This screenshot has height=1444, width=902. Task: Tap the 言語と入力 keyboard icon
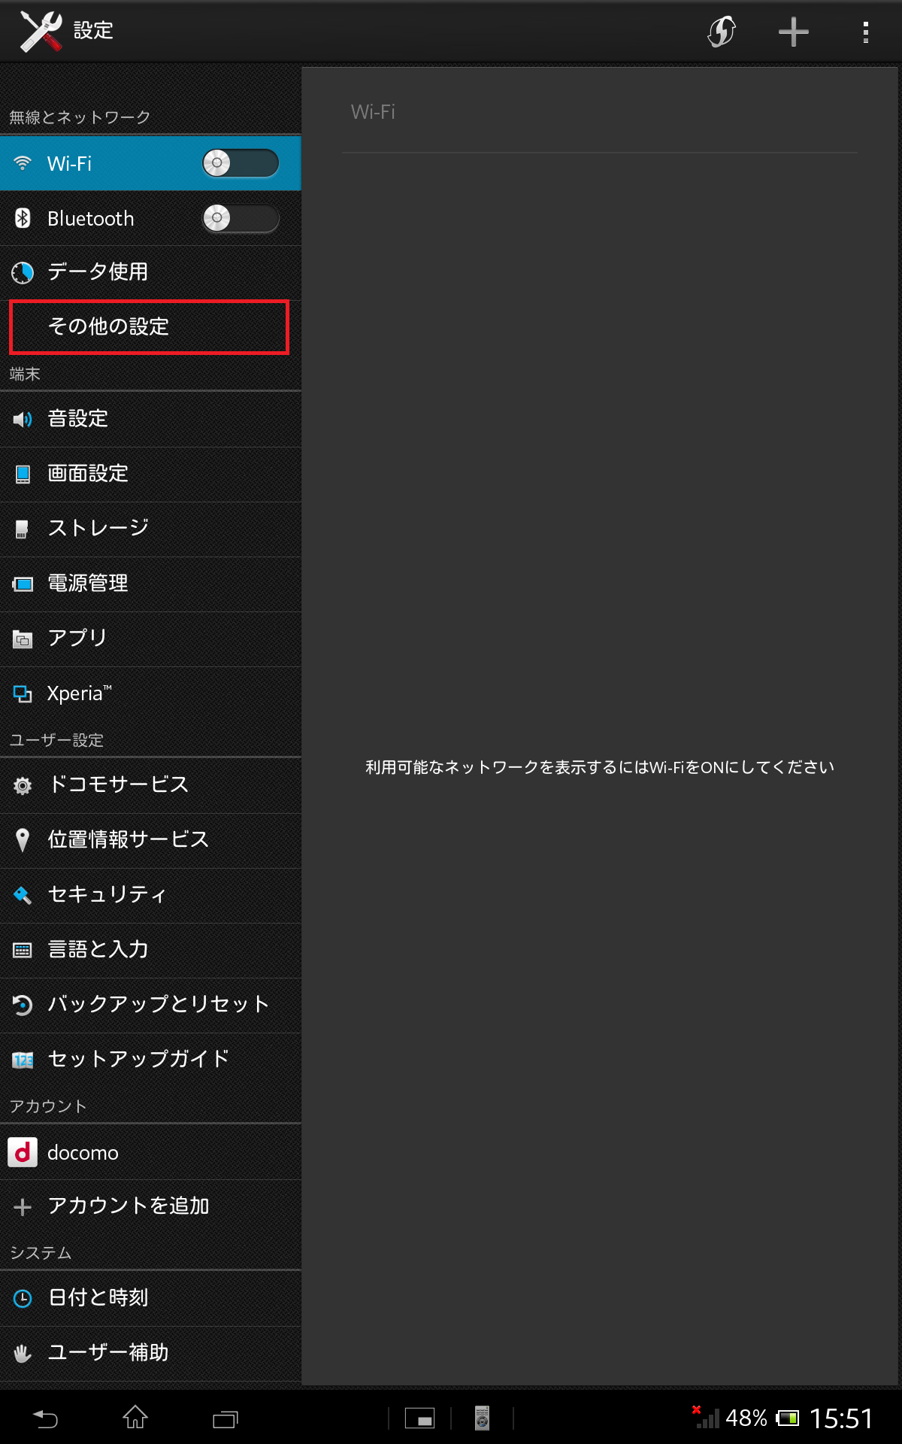pyautogui.click(x=23, y=950)
